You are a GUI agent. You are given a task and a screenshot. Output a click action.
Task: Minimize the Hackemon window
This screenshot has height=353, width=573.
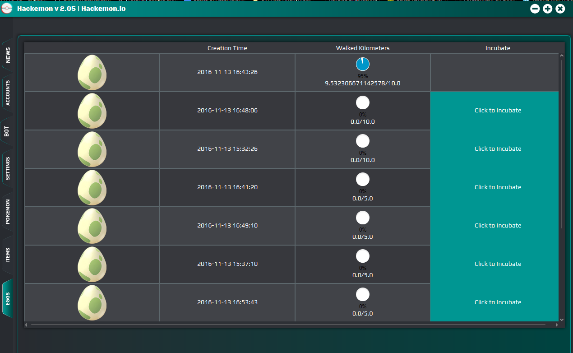point(535,9)
